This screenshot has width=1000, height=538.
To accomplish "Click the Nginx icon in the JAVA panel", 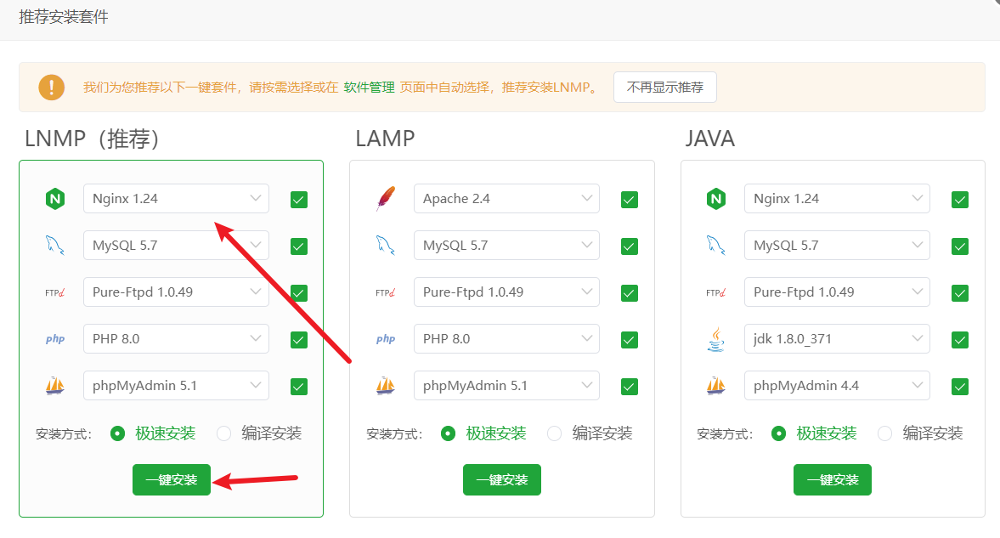I will 716,199.
